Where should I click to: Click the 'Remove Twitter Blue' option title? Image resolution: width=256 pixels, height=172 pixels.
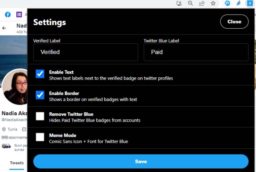pyautogui.click(x=71, y=114)
